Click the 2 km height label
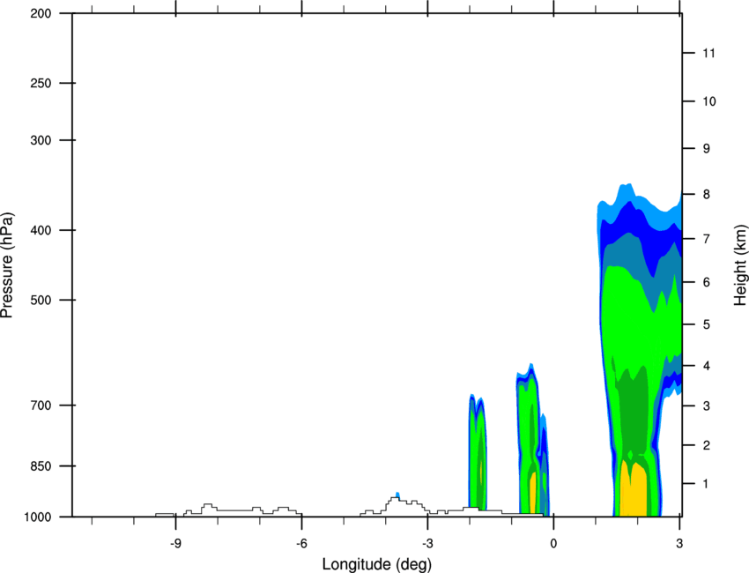This screenshot has width=749, height=573. click(x=707, y=445)
